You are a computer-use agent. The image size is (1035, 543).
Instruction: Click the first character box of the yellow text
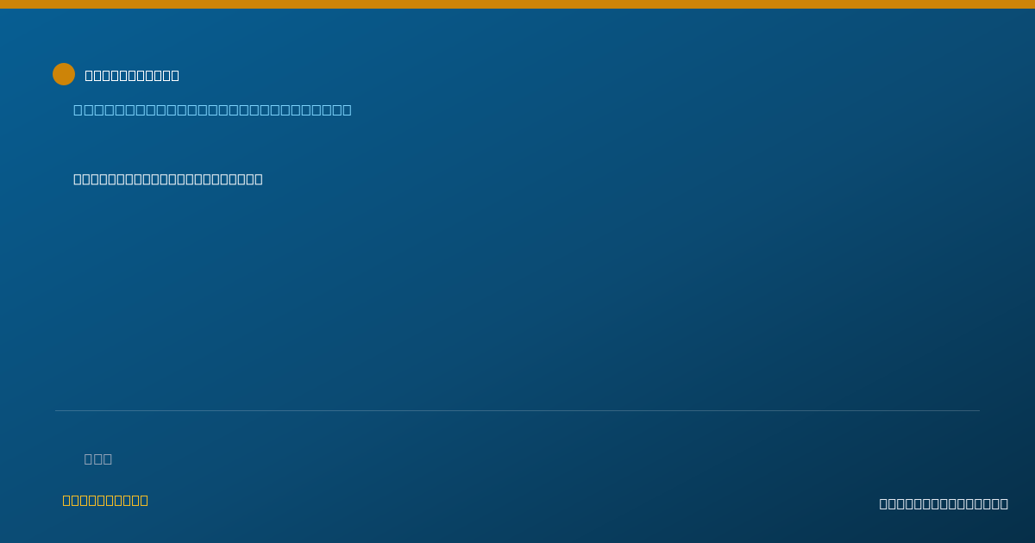[x=66, y=500]
